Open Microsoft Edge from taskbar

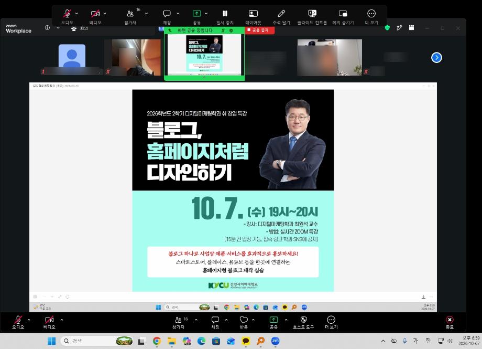(201, 341)
